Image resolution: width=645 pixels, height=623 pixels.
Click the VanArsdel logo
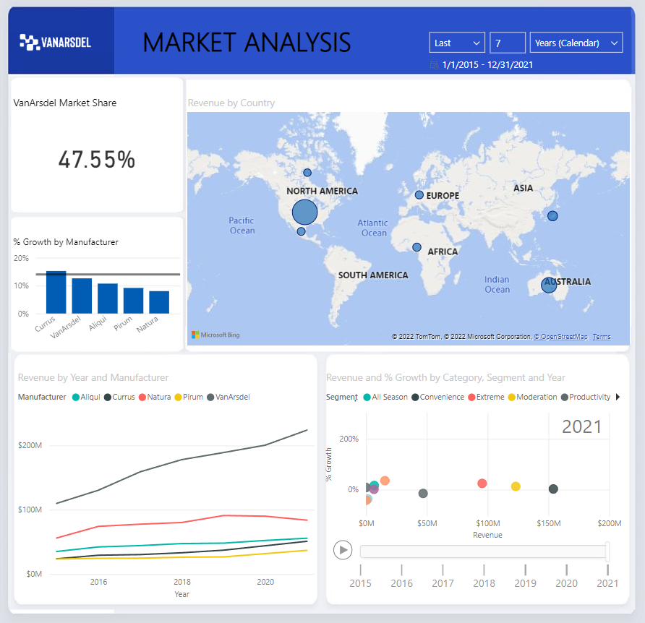55,42
